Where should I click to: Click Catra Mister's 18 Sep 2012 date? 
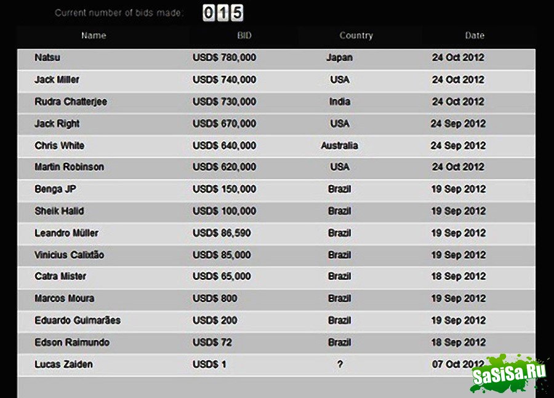pos(458,276)
